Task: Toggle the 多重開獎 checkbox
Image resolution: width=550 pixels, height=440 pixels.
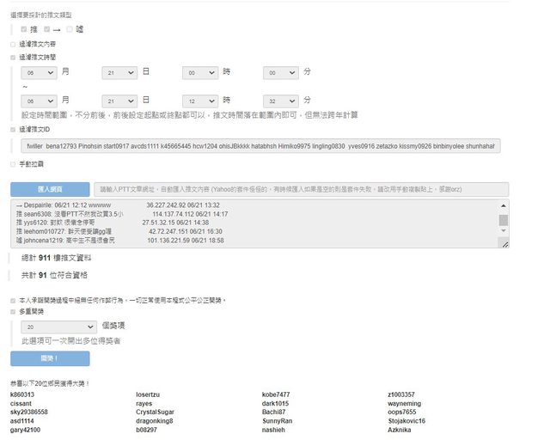Action: [12, 313]
